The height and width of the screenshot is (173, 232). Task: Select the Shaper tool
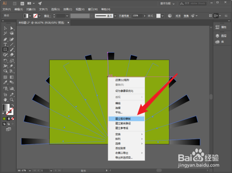coord(5,55)
